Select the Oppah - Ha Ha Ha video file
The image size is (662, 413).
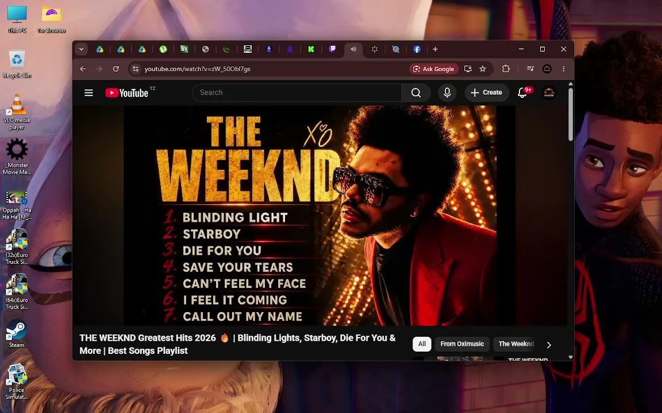[x=17, y=205]
